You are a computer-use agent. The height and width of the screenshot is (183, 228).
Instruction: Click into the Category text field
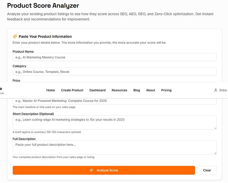(x=114, y=72)
